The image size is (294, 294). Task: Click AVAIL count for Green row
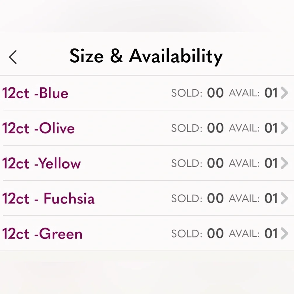tap(271, 233)
